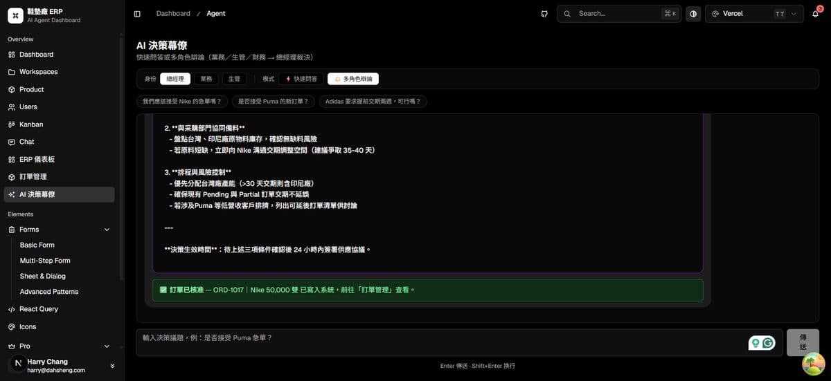Screen dimensions: 831x381
Task: Click the AI 決策幕僚 page heading
Action: (161, 45)
